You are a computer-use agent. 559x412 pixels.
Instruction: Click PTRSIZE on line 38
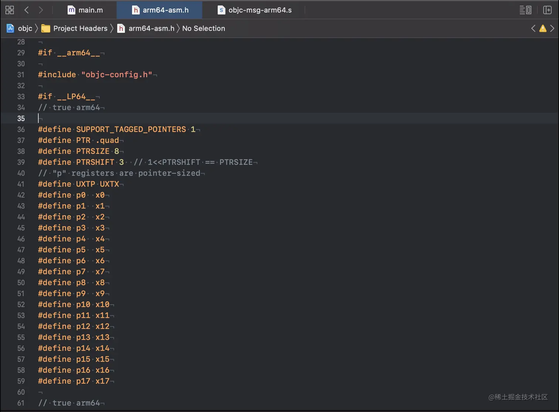pos(93,151)
